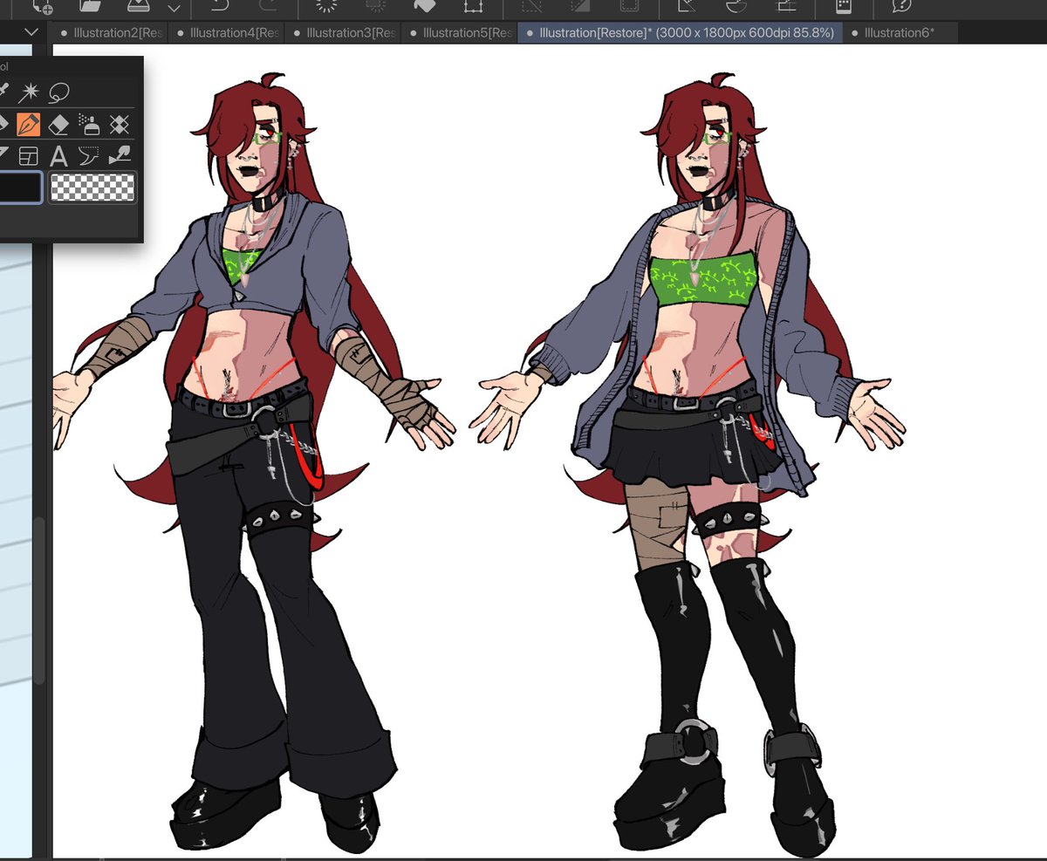Click the Save icon in the command bar
Viewport: 1047px width, 861px height.
138,9
